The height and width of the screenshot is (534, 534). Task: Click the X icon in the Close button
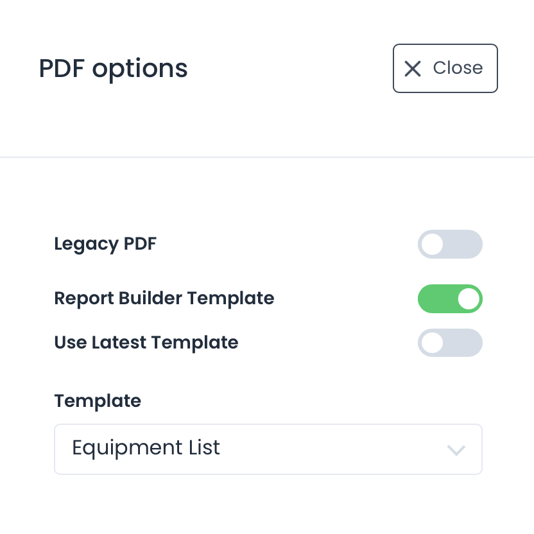pos(413,69)
